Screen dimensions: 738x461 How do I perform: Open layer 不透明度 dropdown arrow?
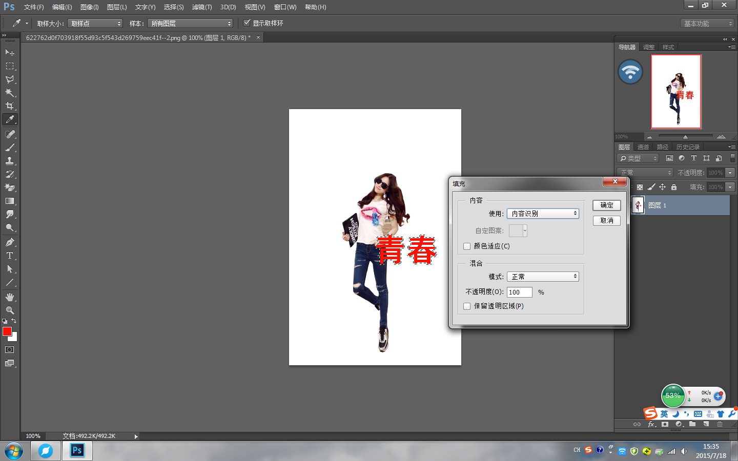tap(730, 173)
